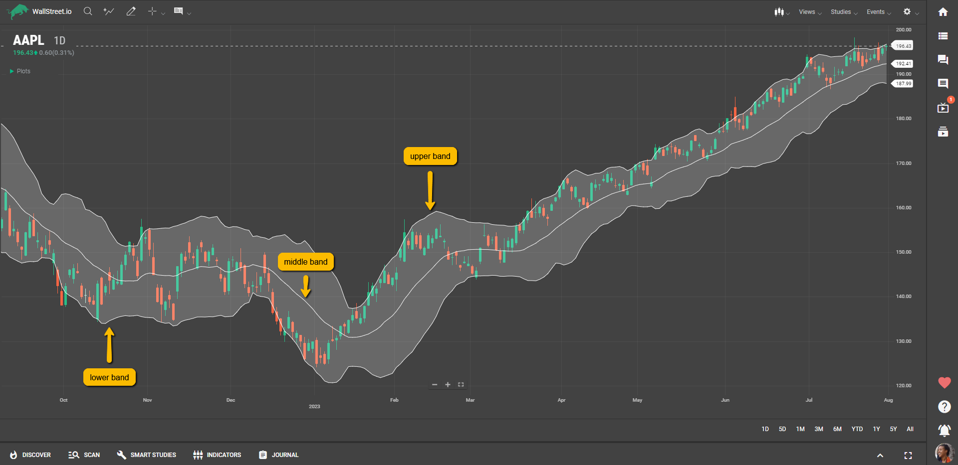Expand the Plots legend triangle
958x465 pixels.
point(12,71)
